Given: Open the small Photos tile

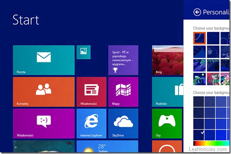Looking at the screenshot, I should tap(83, 52).
